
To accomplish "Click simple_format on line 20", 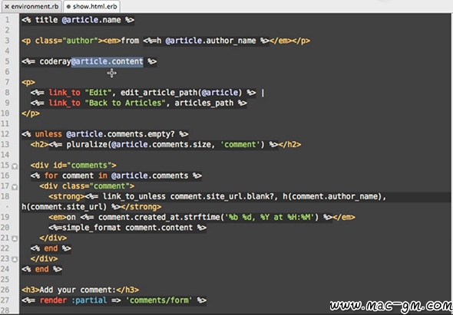I will pyautogui.click(x=91, y=228).
